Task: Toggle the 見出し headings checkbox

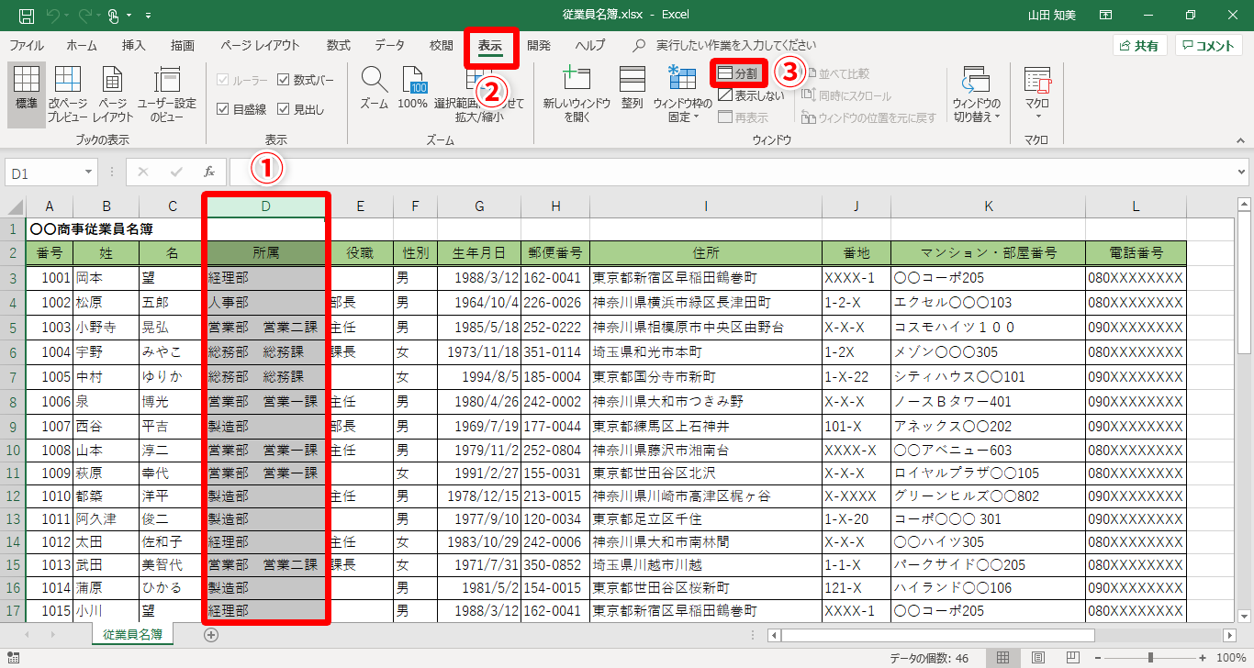Action: click(x=301, y=109)
